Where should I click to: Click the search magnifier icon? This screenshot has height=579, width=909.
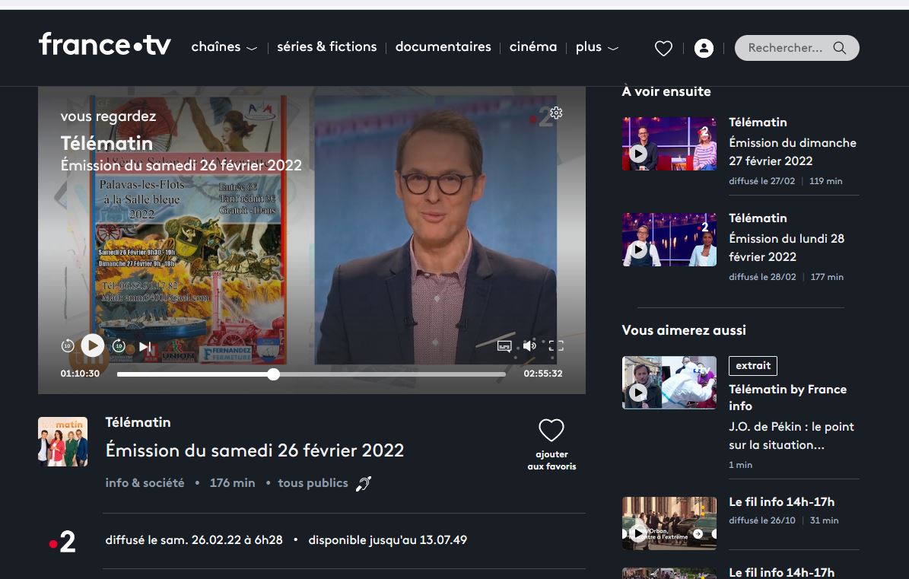point(840,47)
